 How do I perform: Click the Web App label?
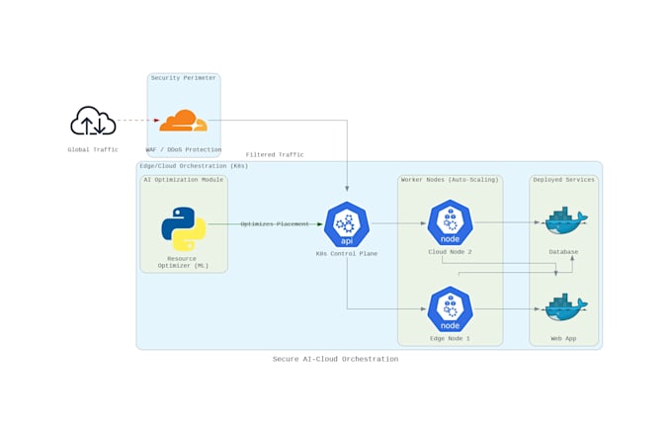[563, 338]
